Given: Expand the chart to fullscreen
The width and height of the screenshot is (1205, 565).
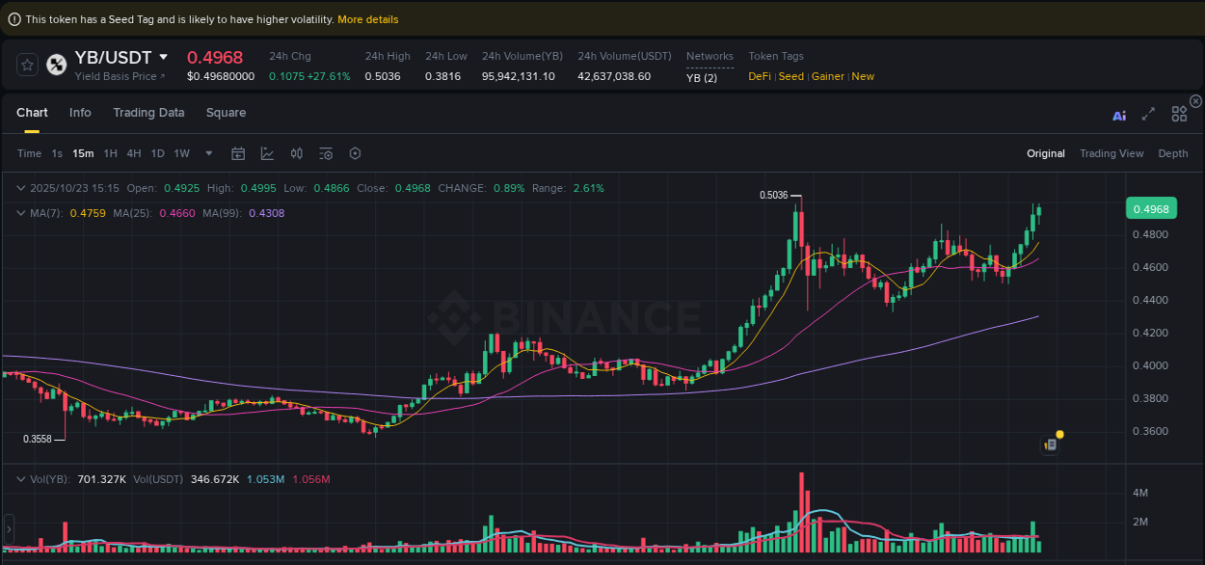Looking at the screenshot, I should 1148,114.
